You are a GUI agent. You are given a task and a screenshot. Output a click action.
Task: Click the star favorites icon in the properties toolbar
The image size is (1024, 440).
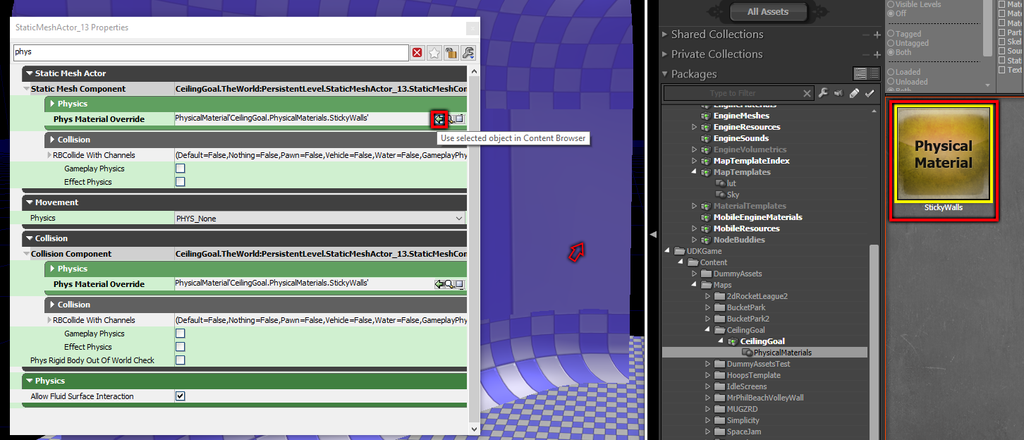pyautogui.click(x=434, y=52)
